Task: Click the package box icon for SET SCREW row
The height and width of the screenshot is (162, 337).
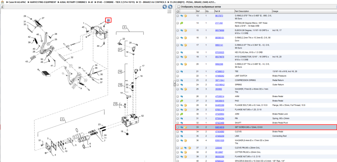Action: click(185, 127)
